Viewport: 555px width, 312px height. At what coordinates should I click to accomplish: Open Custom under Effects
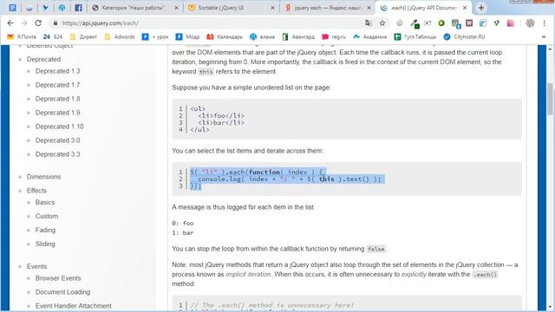[47, 216]
